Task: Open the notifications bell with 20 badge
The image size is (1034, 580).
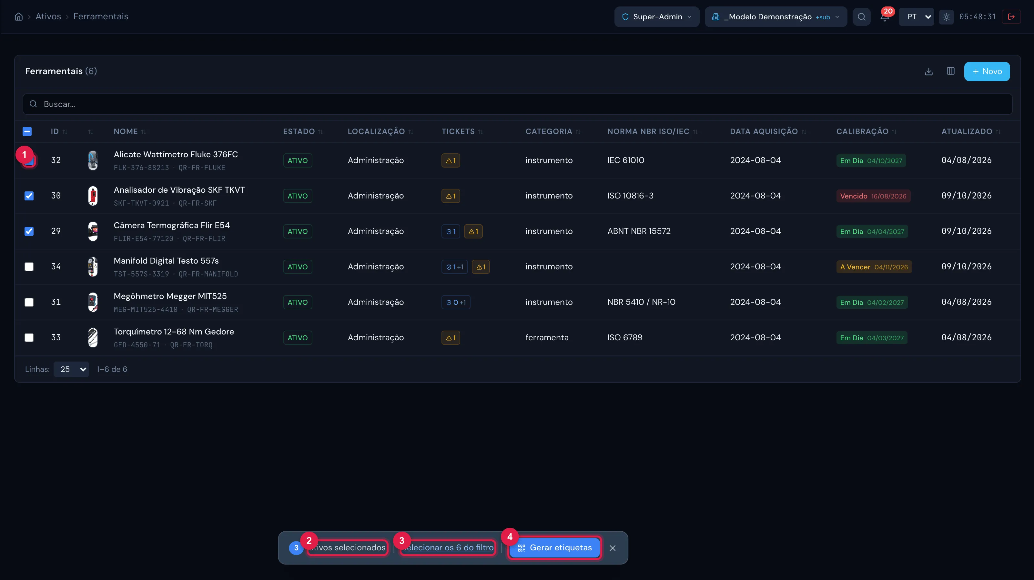Action: click(x=885, y=17)
